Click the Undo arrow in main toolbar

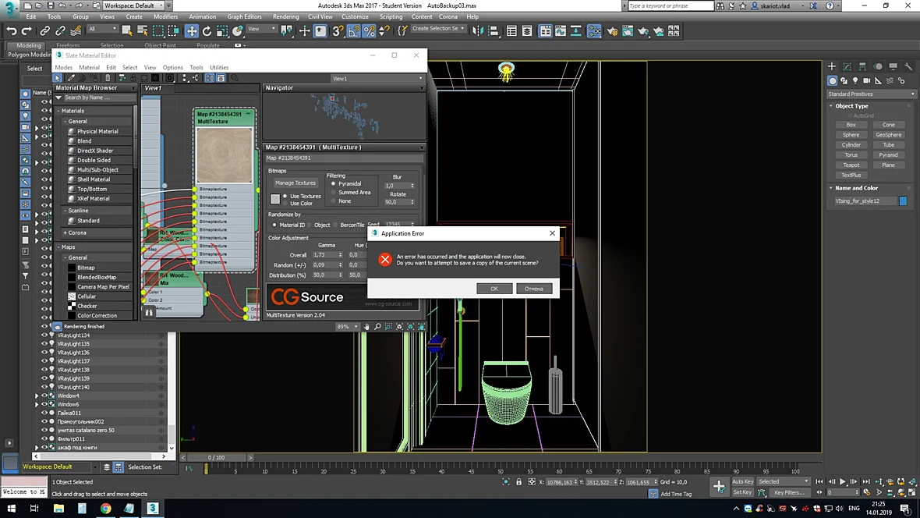pyautogui.click(x=11, y=30)
